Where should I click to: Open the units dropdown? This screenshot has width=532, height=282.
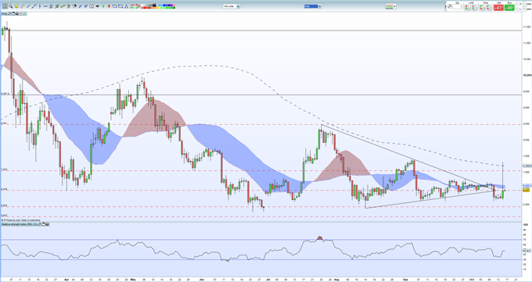coord(238,6)
